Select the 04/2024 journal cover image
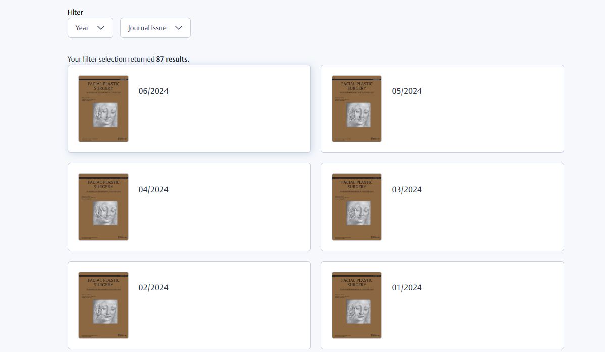The image size is (605, 352). [103, 207]
